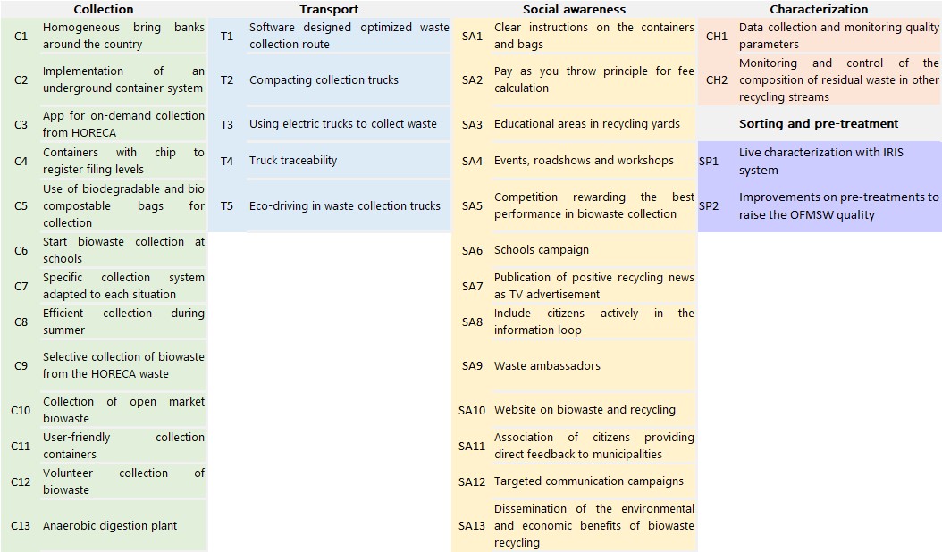
Task: Click the Characterization column header
Action: pos(819,9)
